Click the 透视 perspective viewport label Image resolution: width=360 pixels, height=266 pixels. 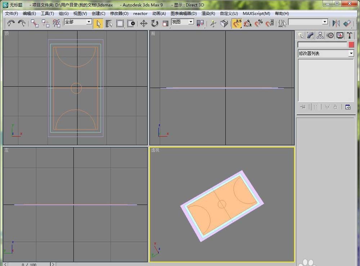pos(155,150)
